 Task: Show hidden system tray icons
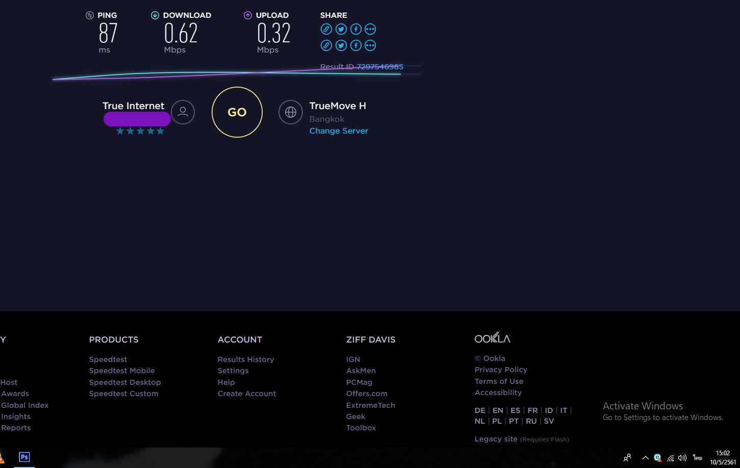coord(645,458)
